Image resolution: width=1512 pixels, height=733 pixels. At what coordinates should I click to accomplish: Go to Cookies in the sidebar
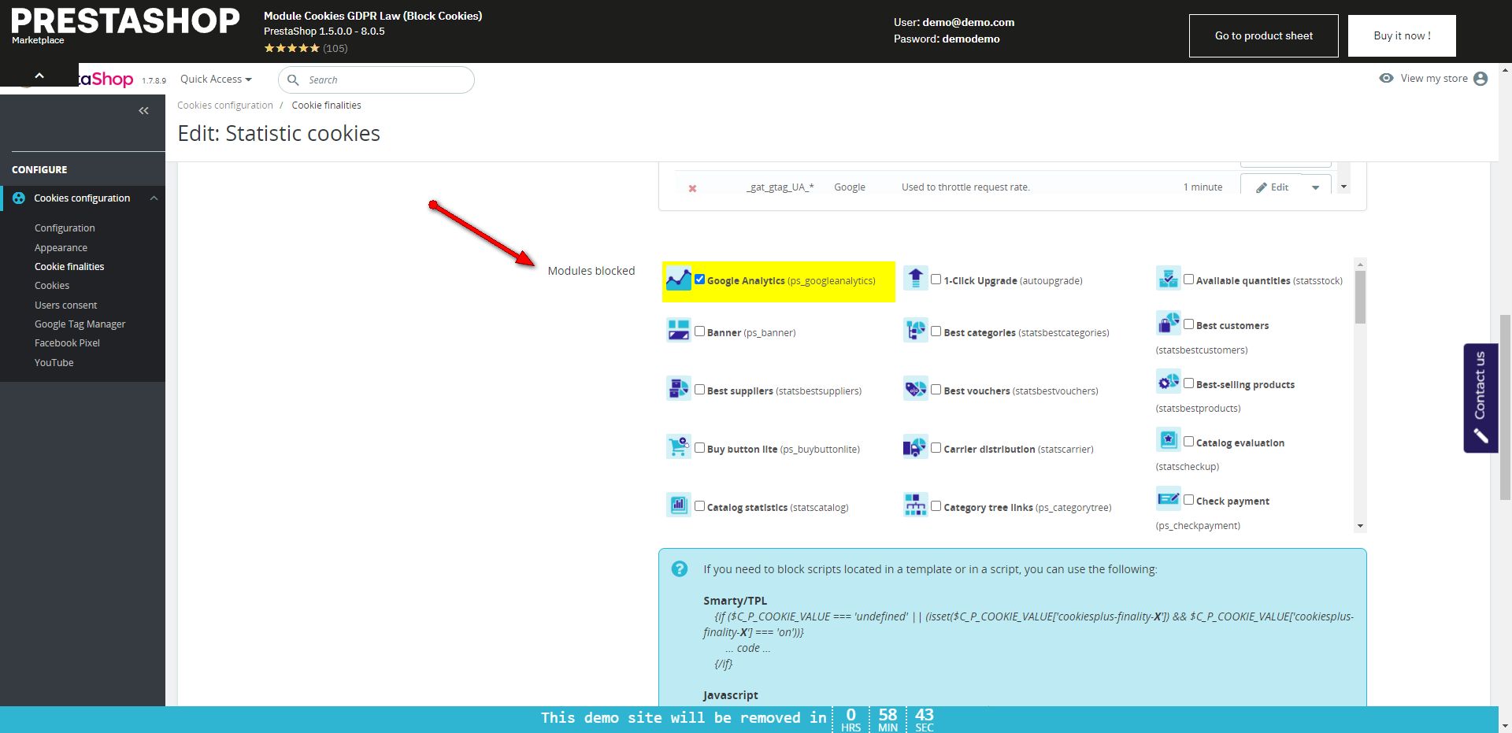click(52, 286)
